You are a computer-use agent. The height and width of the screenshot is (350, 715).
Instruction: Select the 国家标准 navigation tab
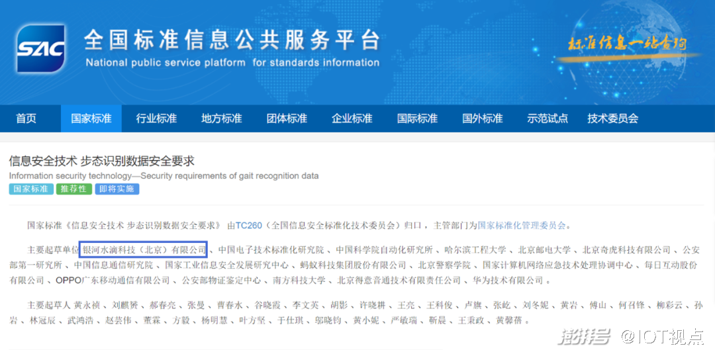click(x=91, y=118)
